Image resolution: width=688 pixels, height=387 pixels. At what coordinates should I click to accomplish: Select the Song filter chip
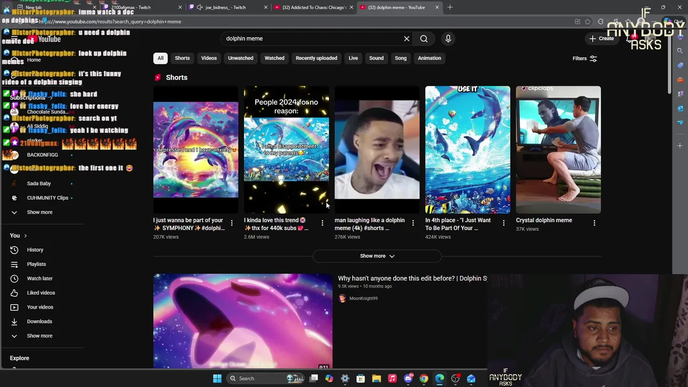[x=400, y=58]
